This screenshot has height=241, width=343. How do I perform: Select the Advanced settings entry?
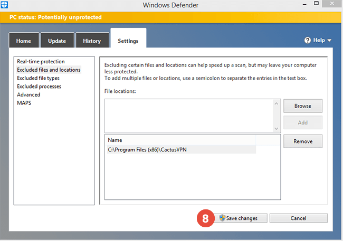coord(28,95)
